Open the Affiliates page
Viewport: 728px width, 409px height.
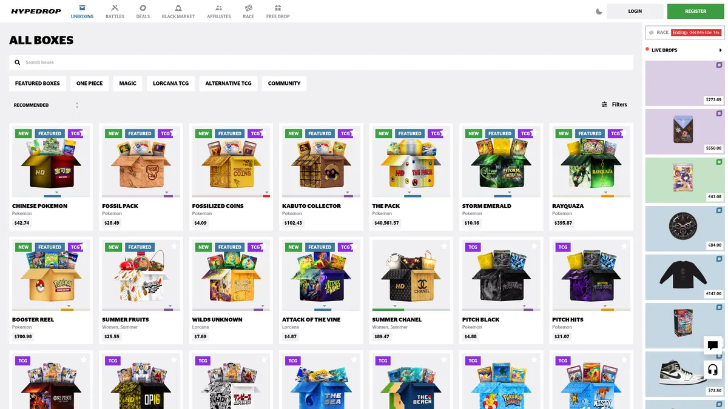pyautogui.click(x=219, y=12)
